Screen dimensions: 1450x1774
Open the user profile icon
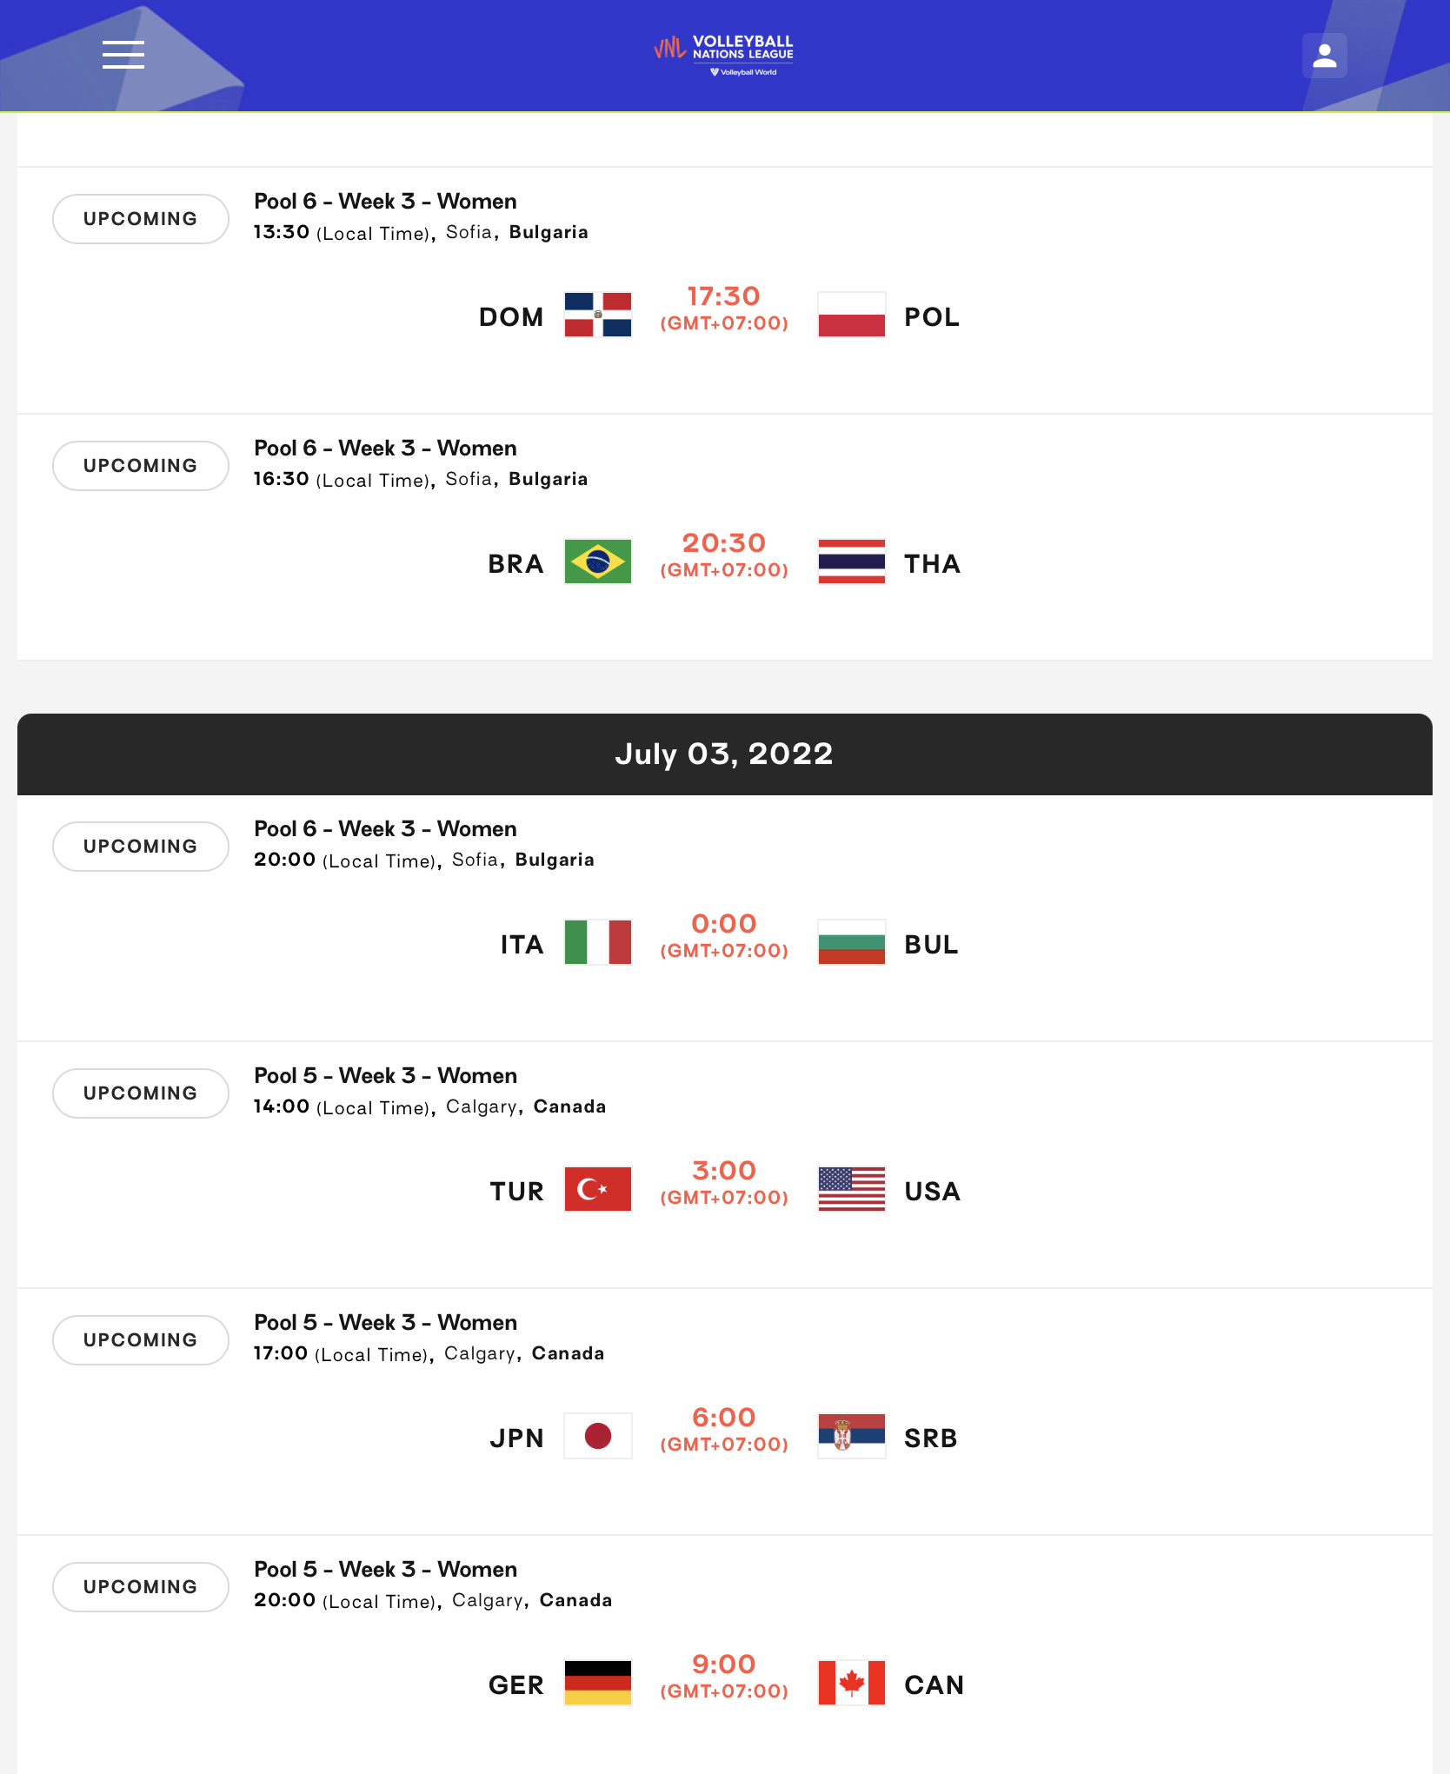[x=1324, y=56]
